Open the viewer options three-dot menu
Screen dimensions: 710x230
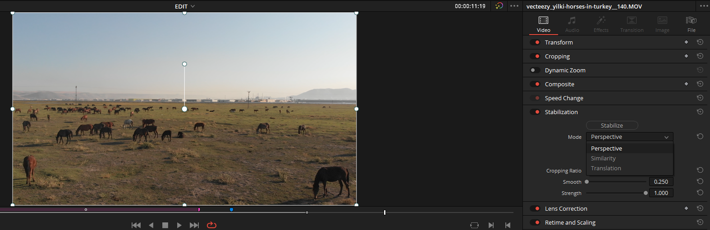pyautogui.click(x=514, y=6)
